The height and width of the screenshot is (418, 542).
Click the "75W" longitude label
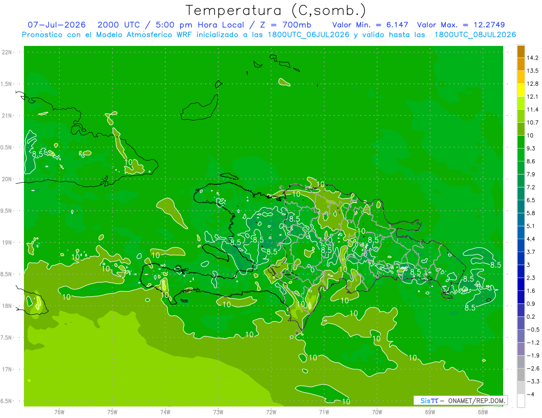pos(112,412)
